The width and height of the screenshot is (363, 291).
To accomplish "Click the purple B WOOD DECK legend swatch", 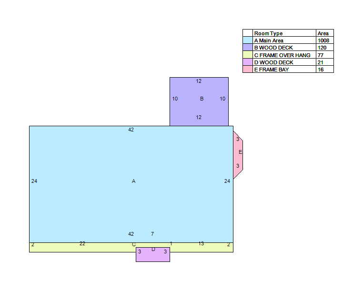I will coord(248,48).
